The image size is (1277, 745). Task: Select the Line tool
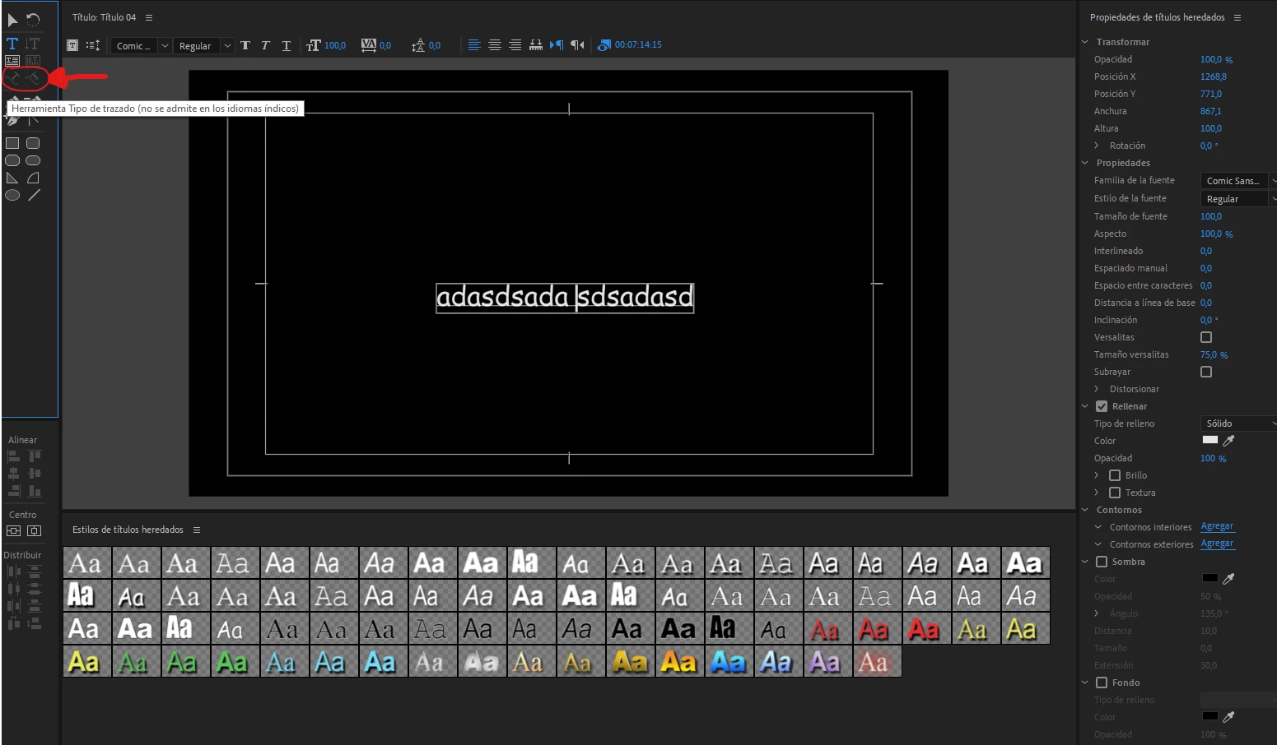pos(34,196)
